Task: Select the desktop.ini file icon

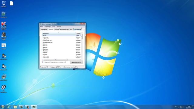Action: [x=4, y=15]
